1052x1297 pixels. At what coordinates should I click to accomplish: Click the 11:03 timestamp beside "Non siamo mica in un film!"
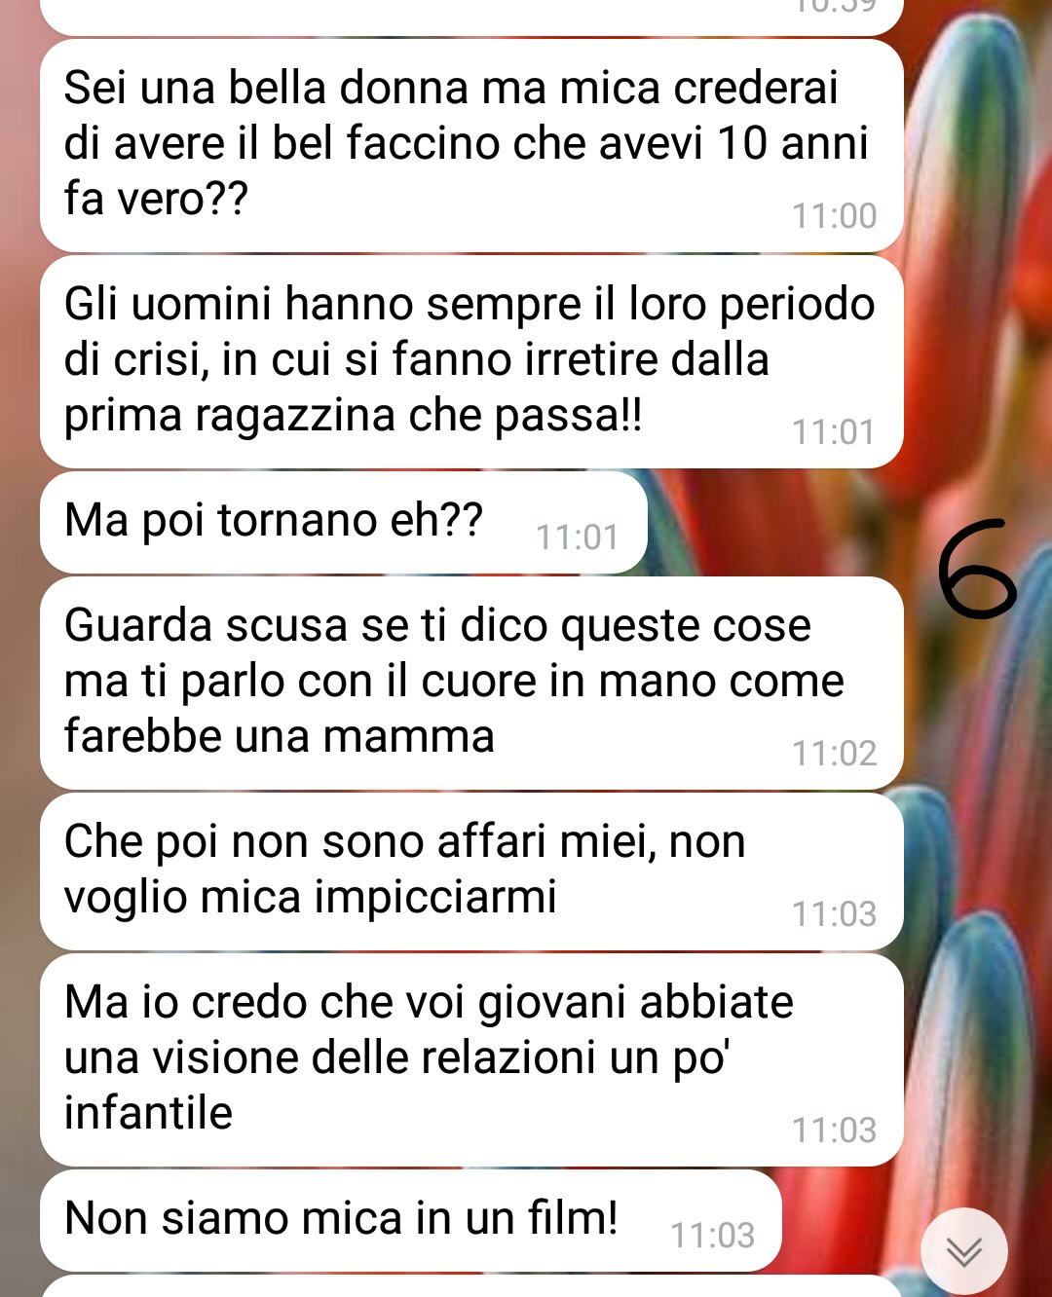click(x=713, y=1236)
